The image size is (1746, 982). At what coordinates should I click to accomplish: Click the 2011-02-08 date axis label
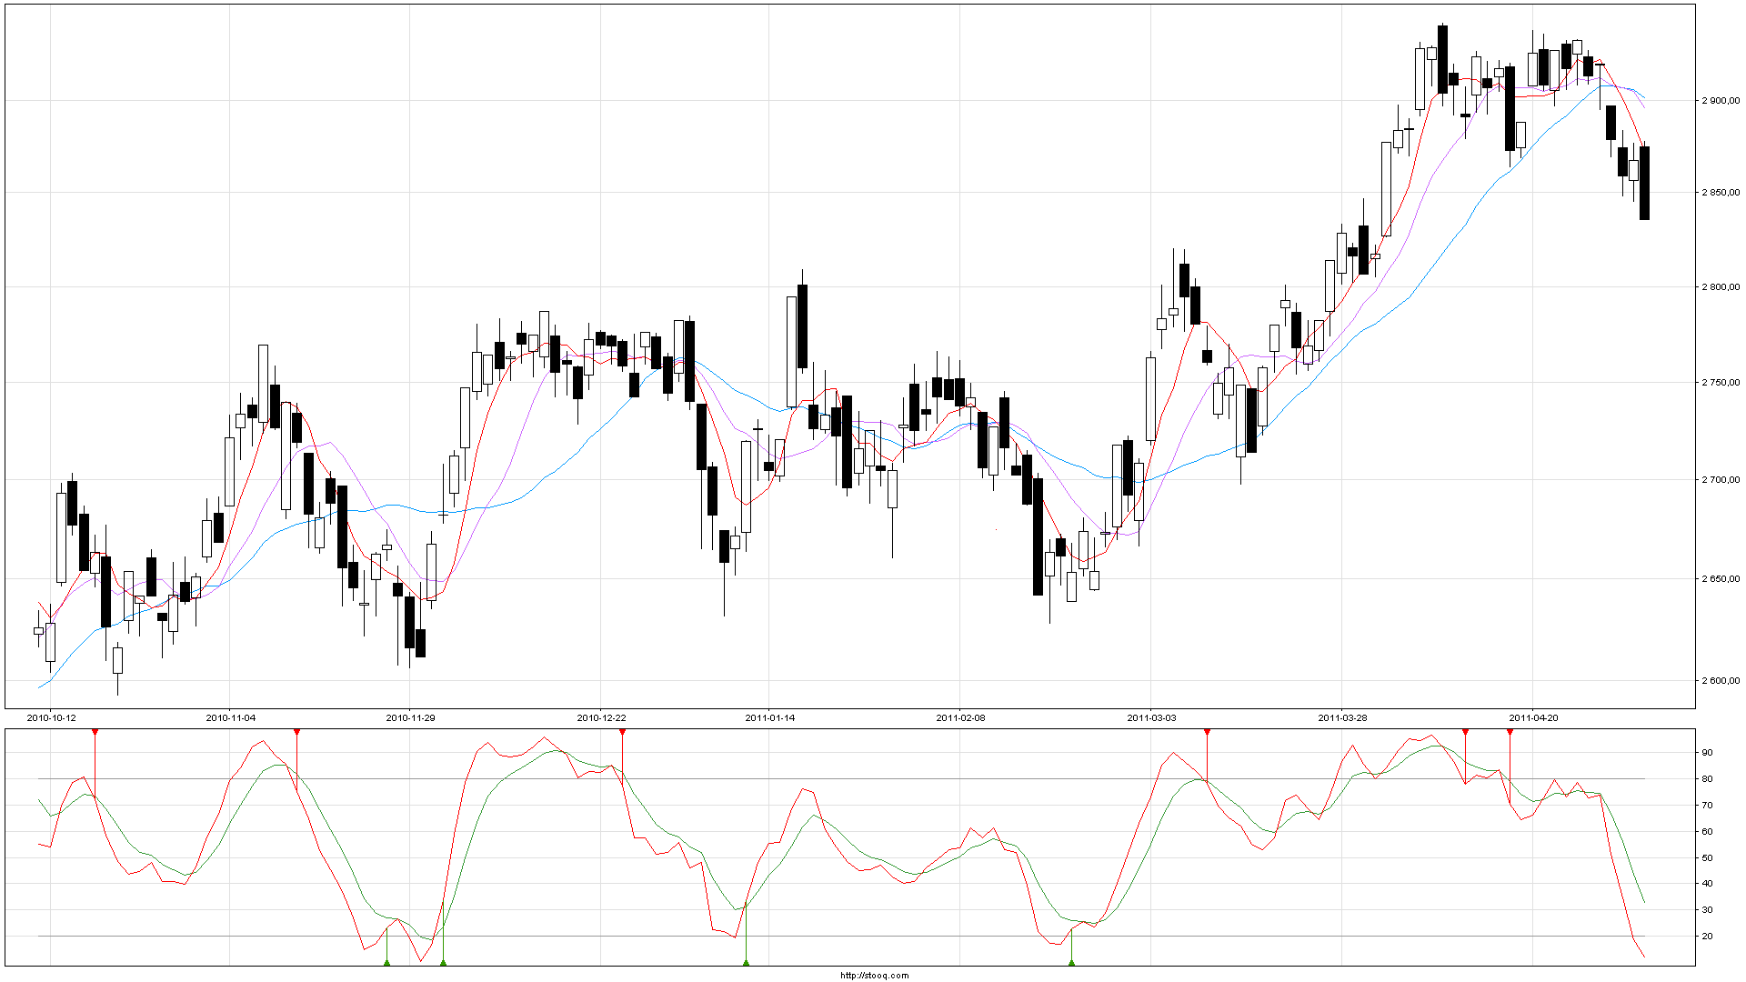tap(960, 717)
